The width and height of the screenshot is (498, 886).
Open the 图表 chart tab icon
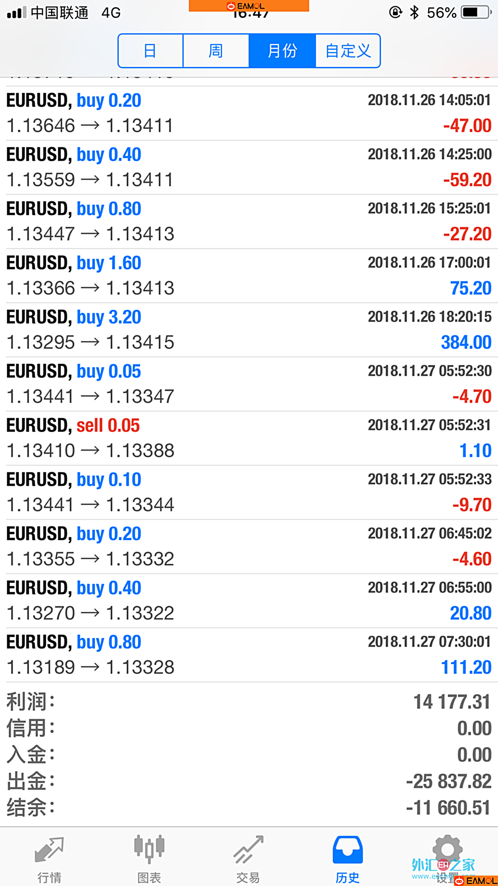tap(149, 850)
